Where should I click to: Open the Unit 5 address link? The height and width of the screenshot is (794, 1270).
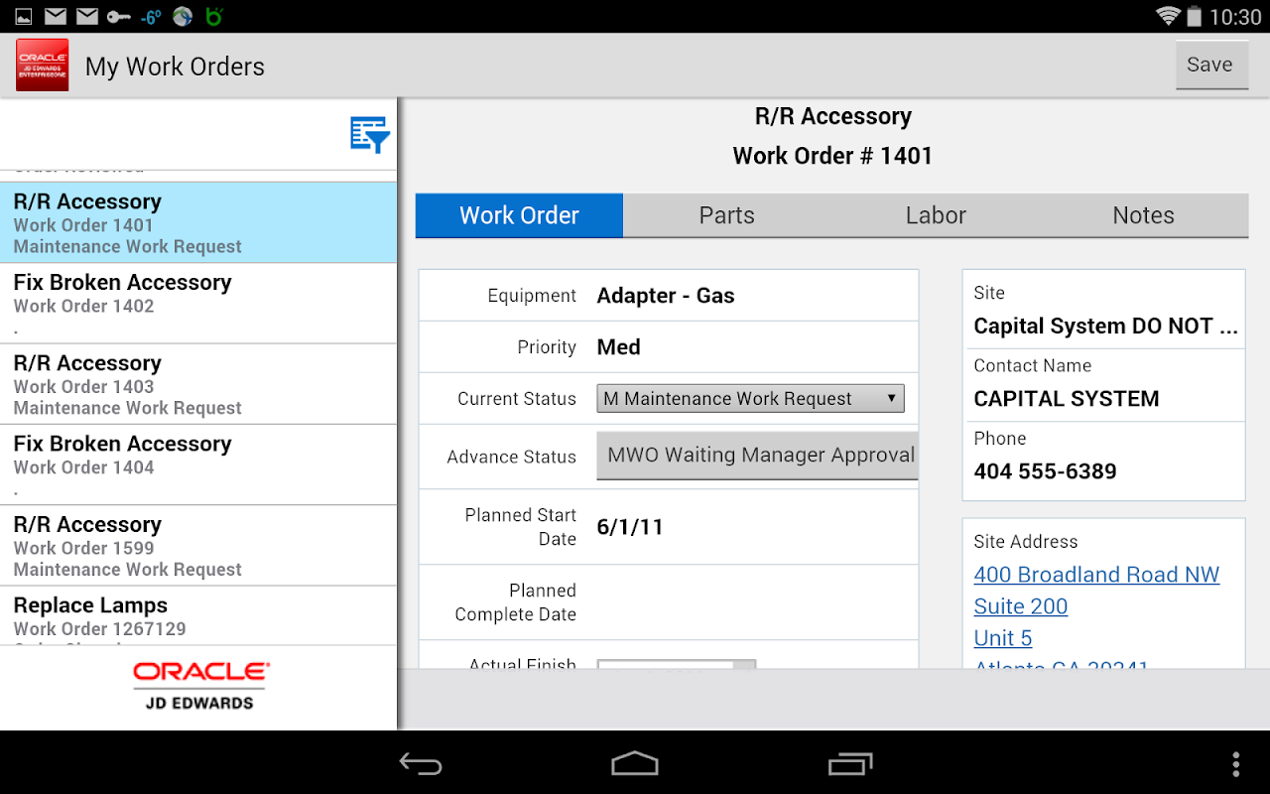[1003, 638]
